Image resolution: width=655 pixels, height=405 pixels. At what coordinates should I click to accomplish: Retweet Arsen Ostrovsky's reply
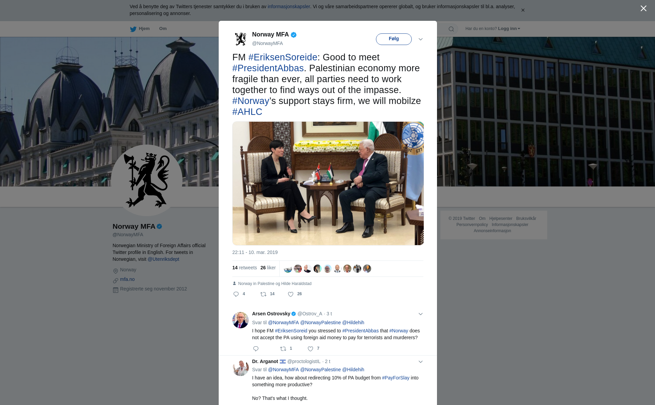coord(283,349)
